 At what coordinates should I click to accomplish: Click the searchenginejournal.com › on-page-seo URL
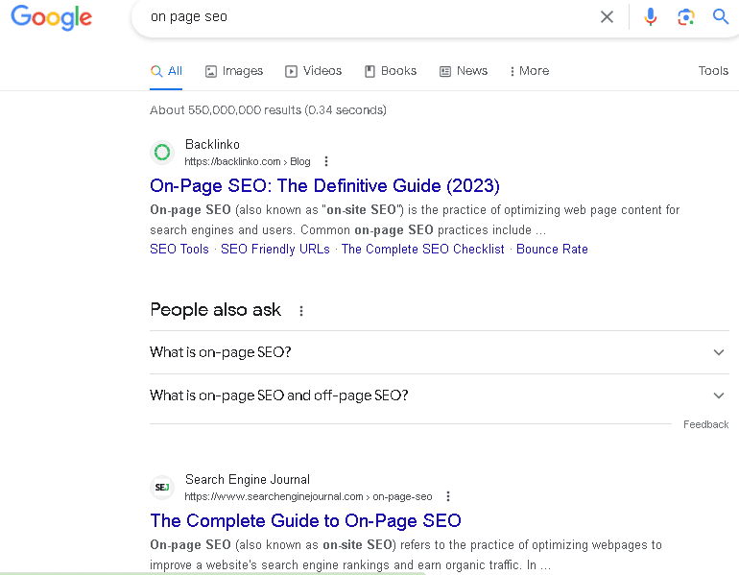(x=308, y=496)
